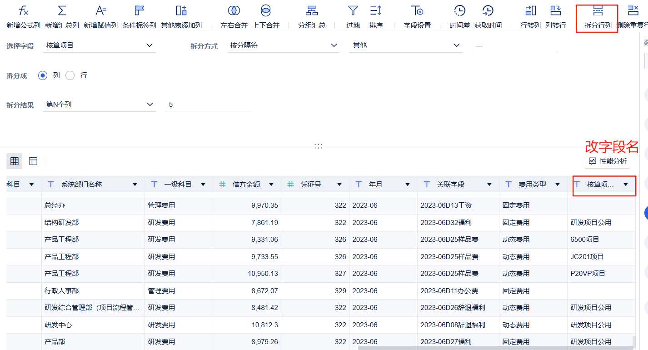Click the voucher number cell 329
Viewport: 648px width, 350px height.
[315, 291]
